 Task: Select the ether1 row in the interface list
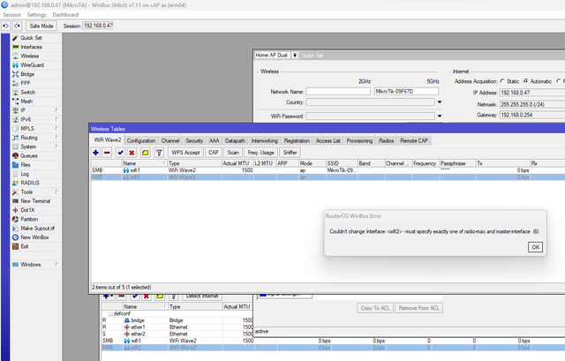point(177,327)
